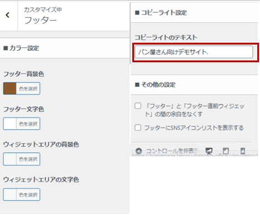Screen dimensions: 260x215
Task: Switch to desktop preview icon
Action: tap(209, 151)
